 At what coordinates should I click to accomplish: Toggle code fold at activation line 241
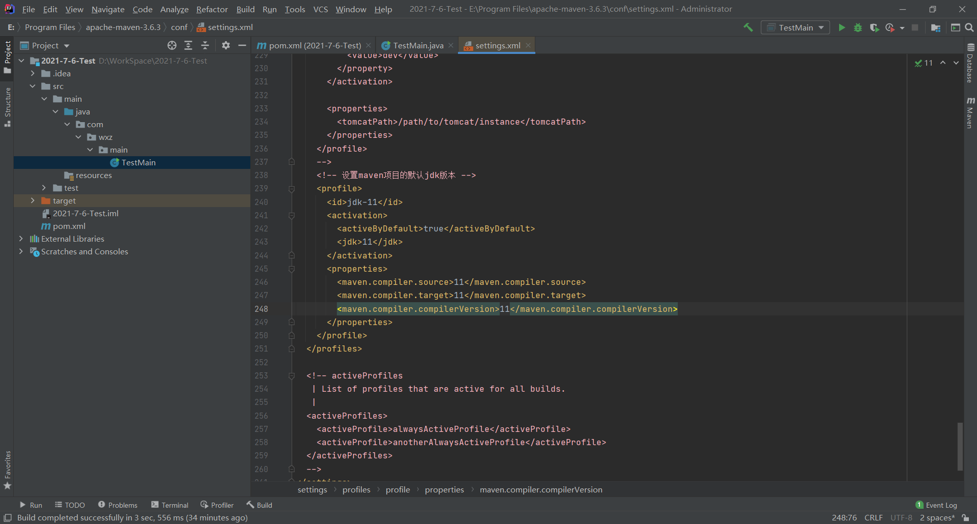292,216
